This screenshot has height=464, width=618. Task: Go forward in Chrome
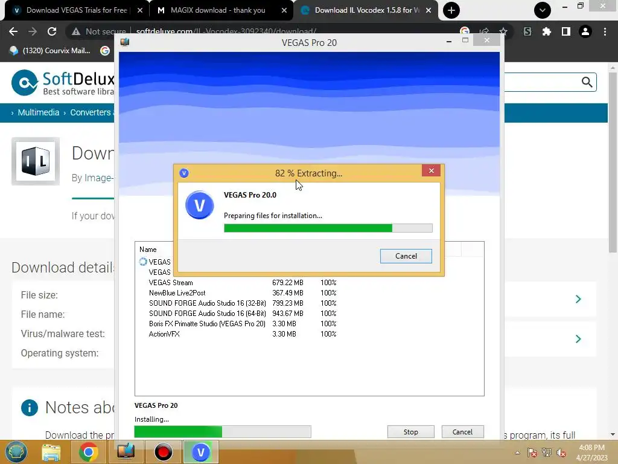click(x=33, y=31)
